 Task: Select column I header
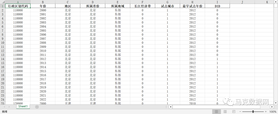click(x=217, y=2)
